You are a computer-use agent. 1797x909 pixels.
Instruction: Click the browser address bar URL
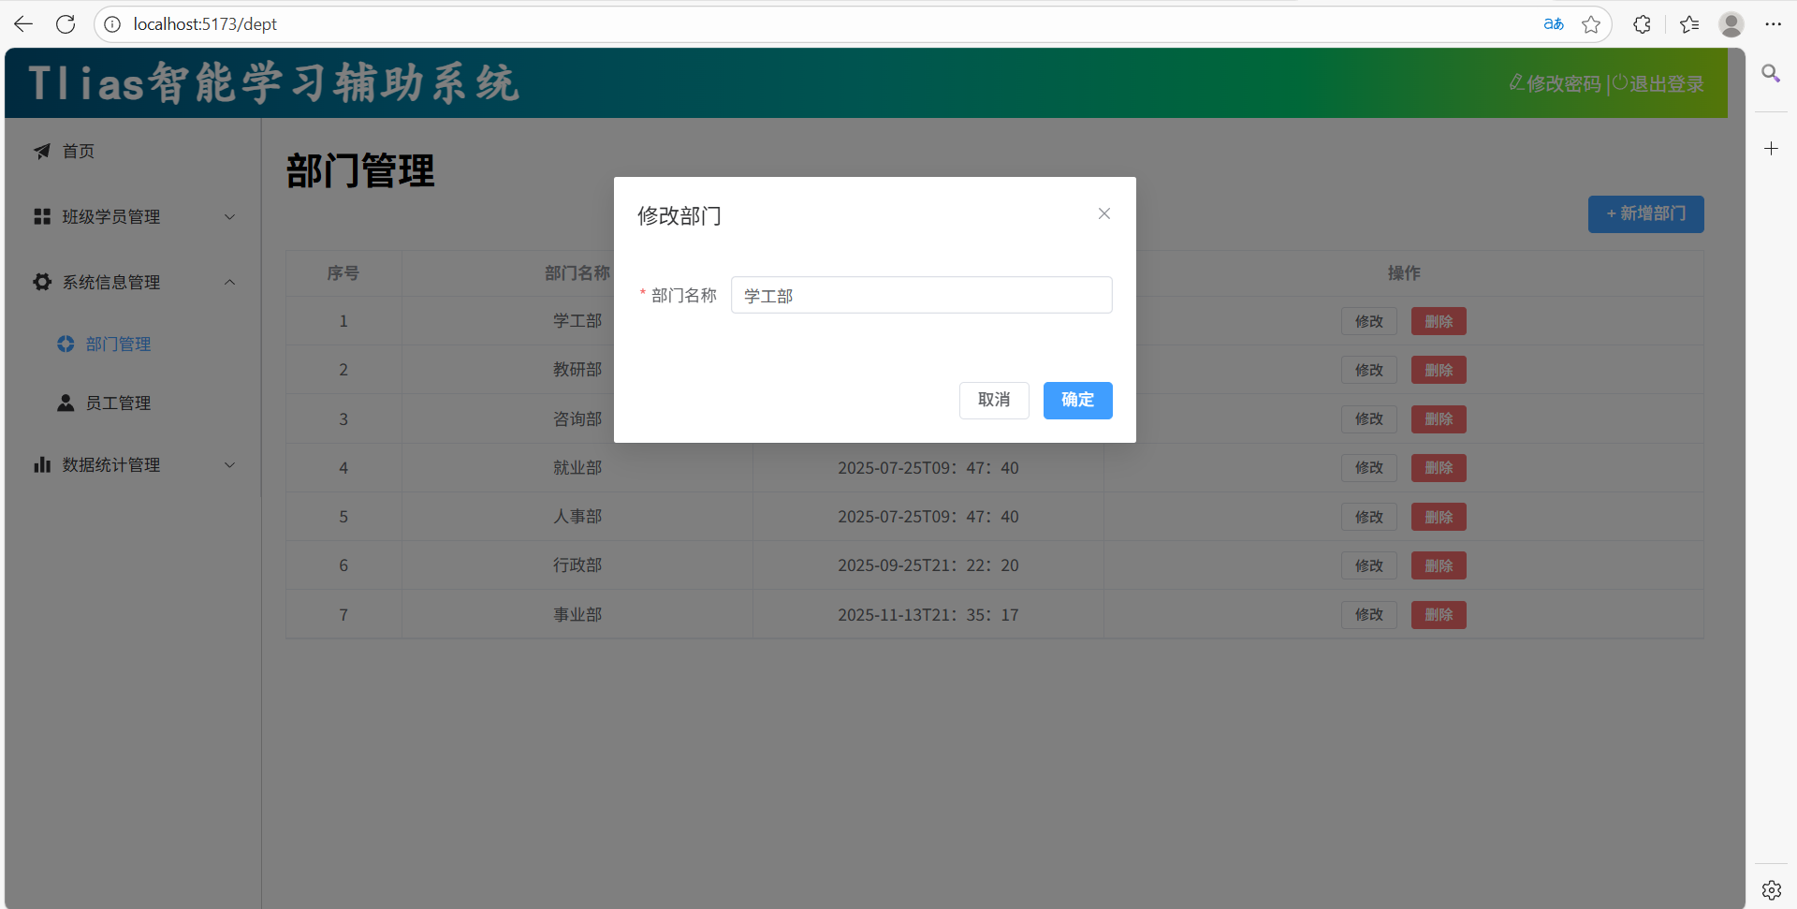pyautogui.click(x=205, y=24)
